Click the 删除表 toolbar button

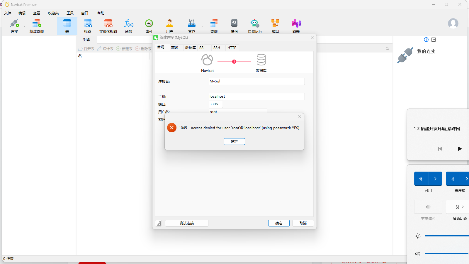tap(143, 49)
